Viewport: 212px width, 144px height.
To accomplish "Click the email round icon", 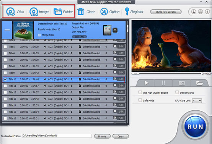I will tap(201, 12).
